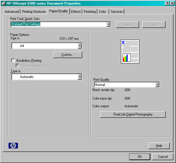Click the 210 × 297 mm size text
This screenshot has width=176, height=163.
[69, 39]
